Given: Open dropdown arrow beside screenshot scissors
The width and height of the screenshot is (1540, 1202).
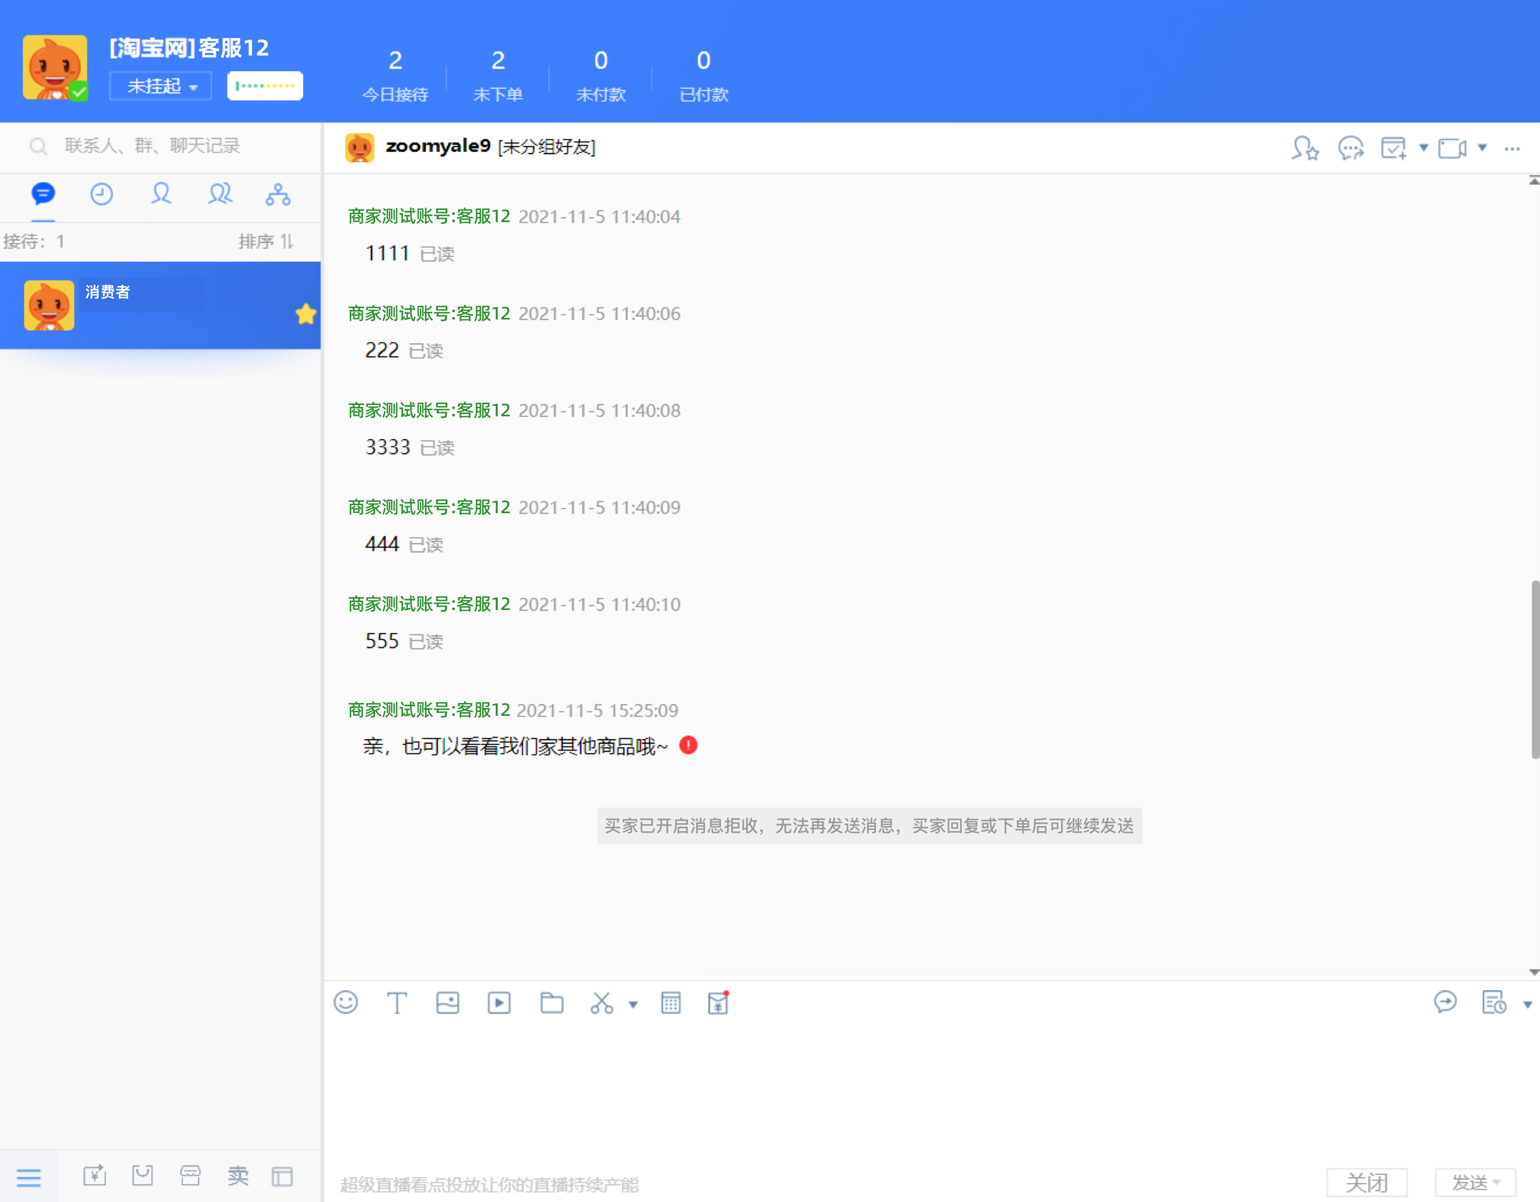Looking at the screenshot, I should tap(633, 1005).
